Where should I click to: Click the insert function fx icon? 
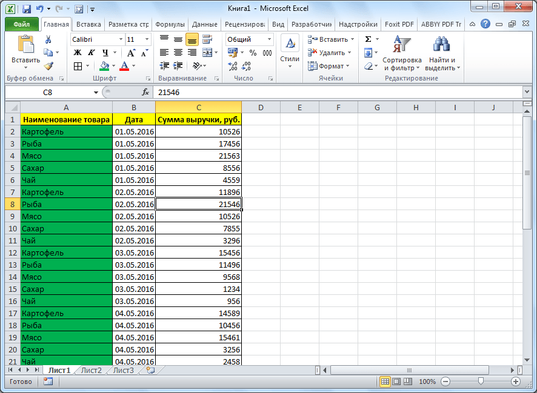[x=145, y=93]
